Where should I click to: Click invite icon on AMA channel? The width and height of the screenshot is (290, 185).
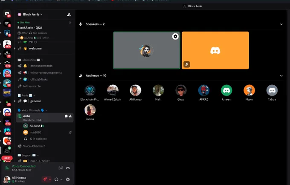(x=70, y=116)
